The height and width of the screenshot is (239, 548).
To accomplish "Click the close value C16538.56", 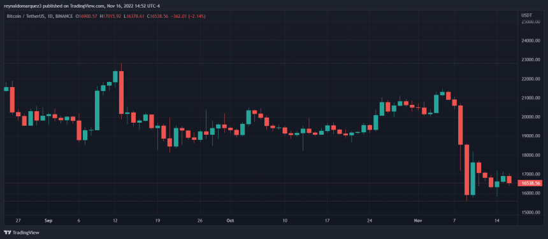I will pyautogui.click(x=157, y=16).
